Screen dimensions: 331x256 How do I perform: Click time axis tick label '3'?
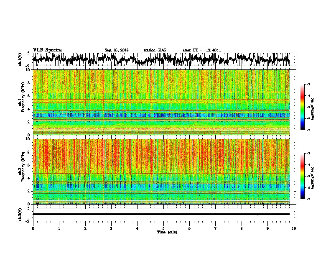(x=111, y=228)
